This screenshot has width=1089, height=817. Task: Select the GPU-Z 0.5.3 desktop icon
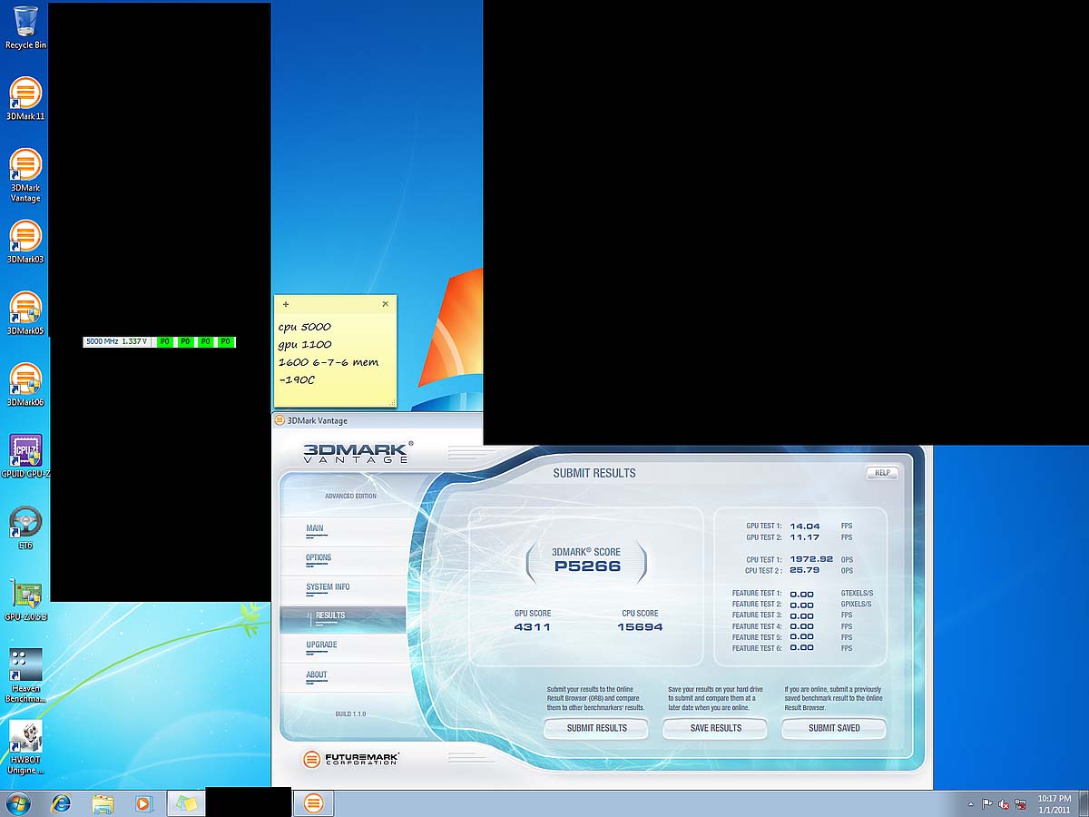pos(25,600)
